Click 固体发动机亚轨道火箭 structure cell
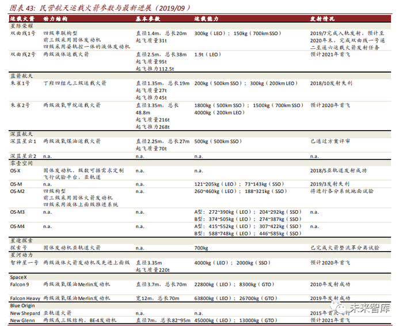The image size is (403, 326). [x=72, y=248]
